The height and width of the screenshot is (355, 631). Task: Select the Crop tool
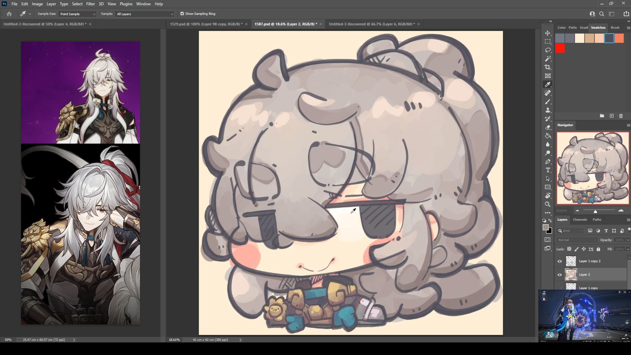(x=548, y=67)
